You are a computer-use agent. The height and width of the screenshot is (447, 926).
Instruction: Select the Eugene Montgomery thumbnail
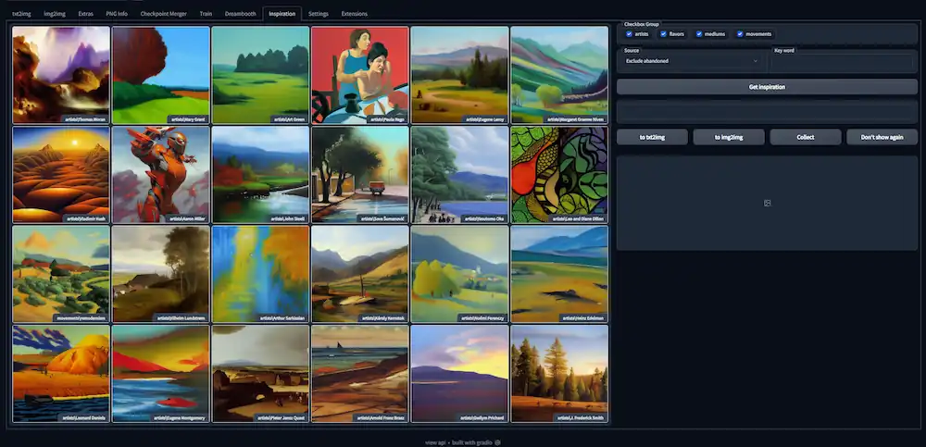(x=160, y=374)
